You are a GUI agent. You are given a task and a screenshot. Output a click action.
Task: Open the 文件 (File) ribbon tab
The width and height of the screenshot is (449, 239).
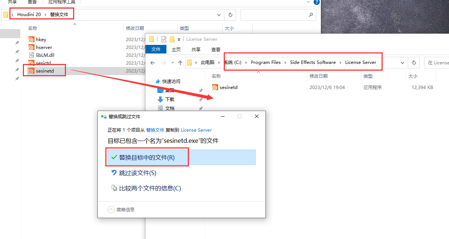156,49
